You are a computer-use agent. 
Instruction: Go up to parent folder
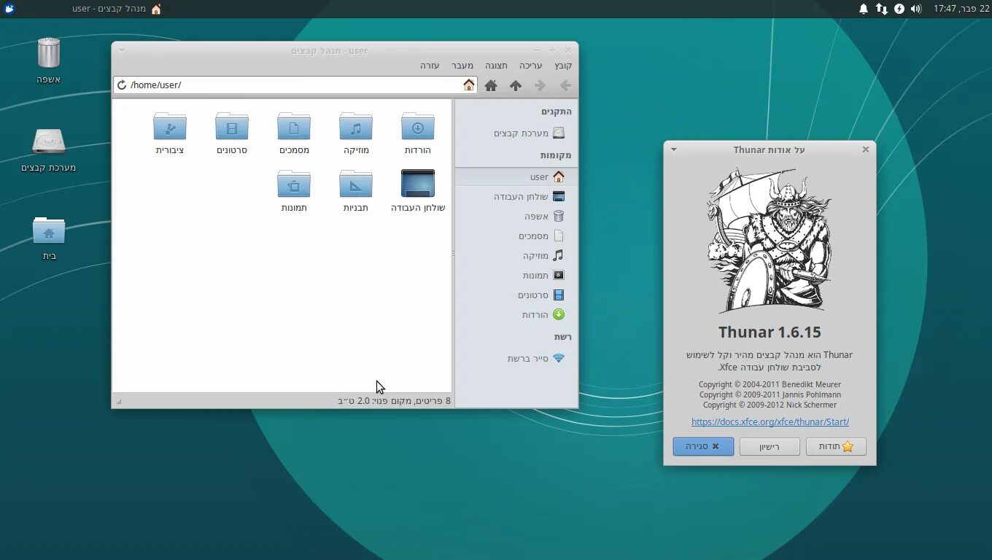pyautogui.click(x=516, y=85)
